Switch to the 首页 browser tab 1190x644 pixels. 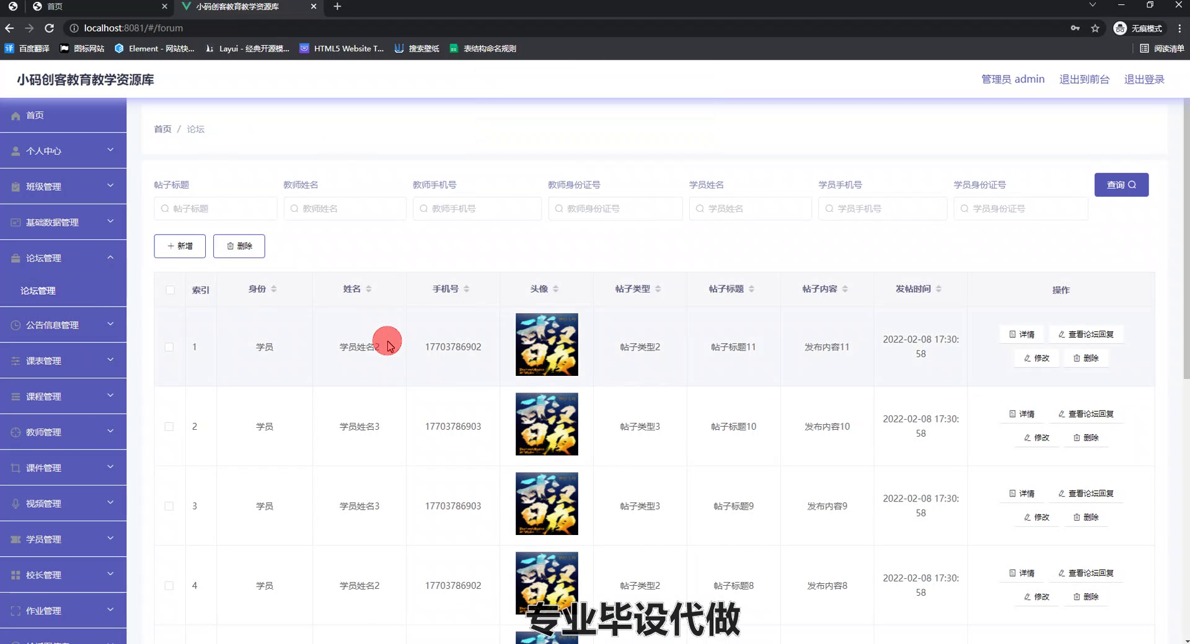click(x=99, y=6)
